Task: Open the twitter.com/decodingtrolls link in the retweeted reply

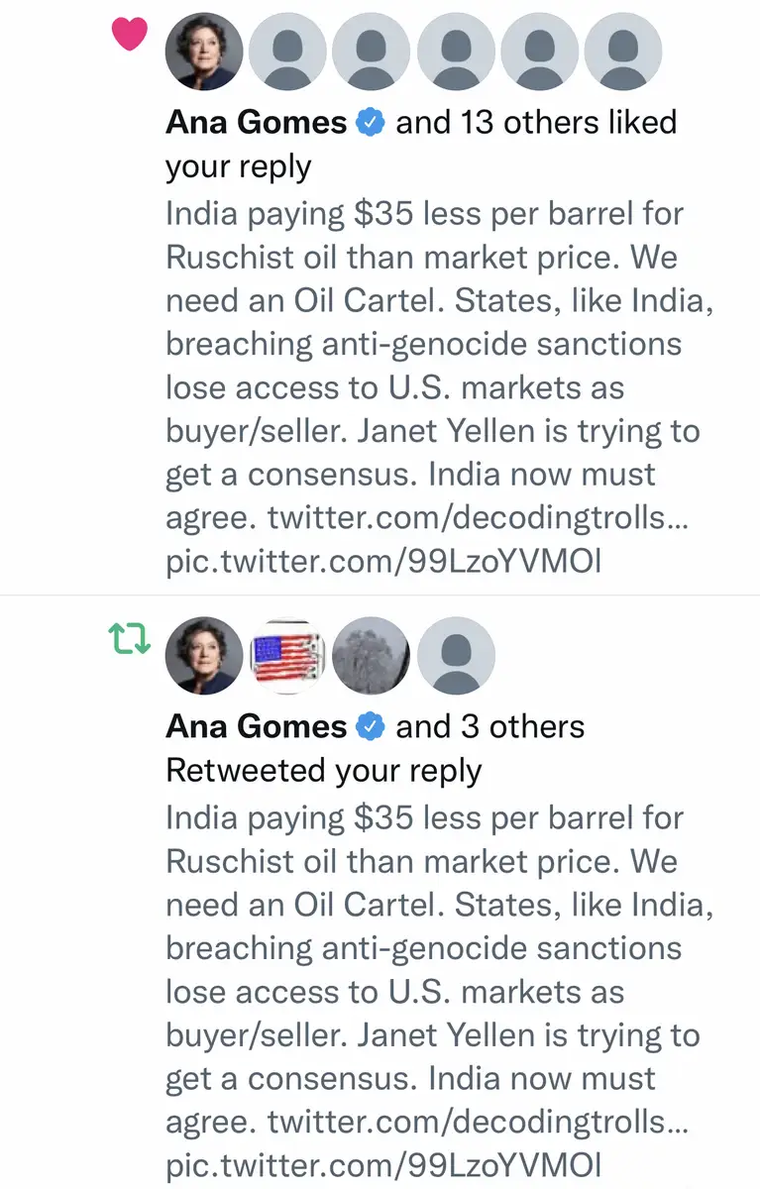Action: 478,1123
